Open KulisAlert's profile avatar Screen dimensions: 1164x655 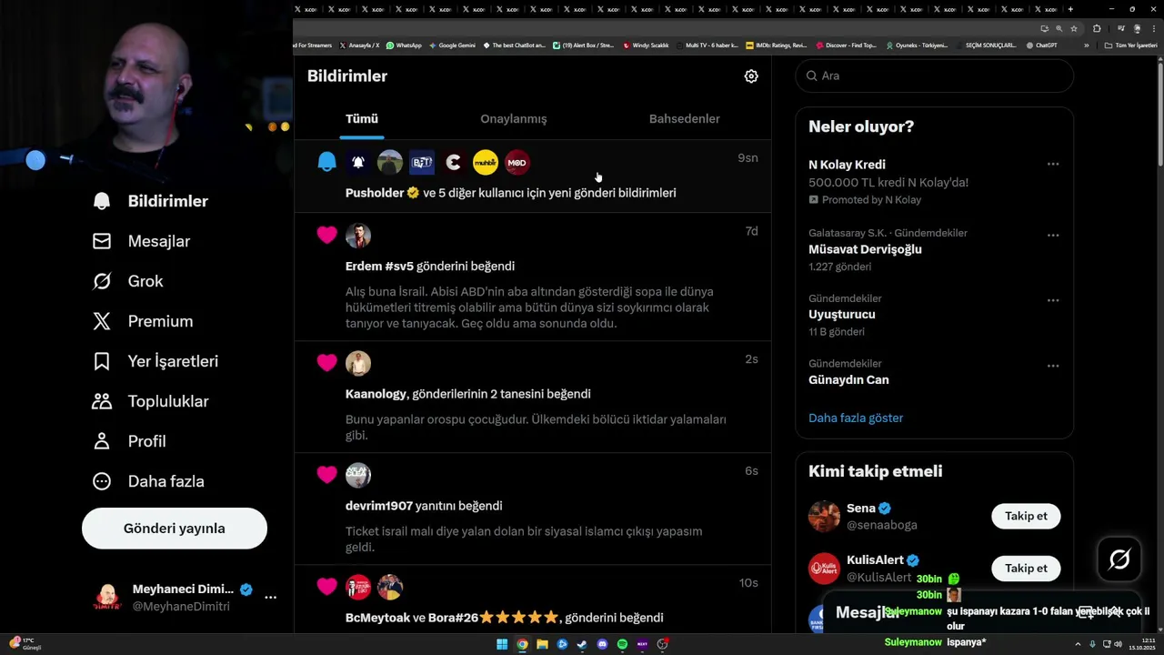coord(824,569)
